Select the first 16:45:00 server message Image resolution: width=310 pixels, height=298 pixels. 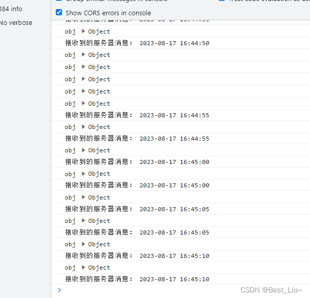click(x=181, y=161)
